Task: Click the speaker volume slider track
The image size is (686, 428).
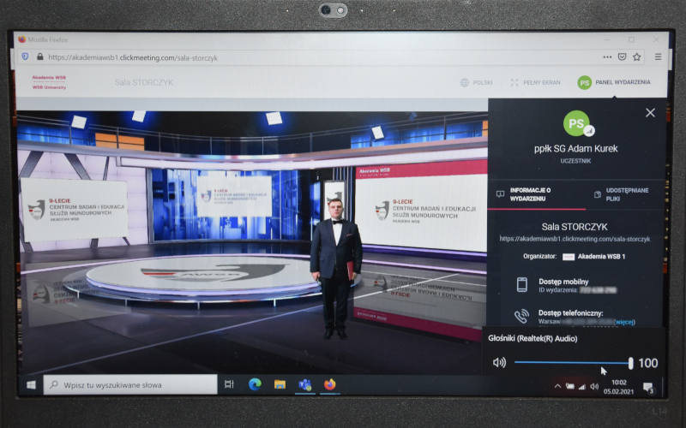Action: [x=570, y=363]
